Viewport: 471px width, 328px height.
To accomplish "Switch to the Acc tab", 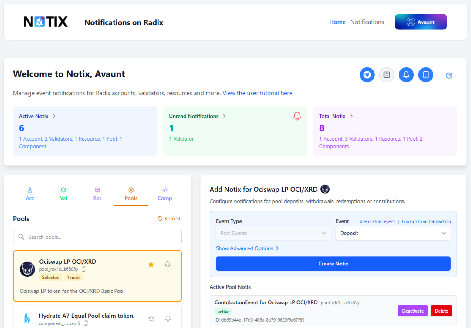I will [x=30, y=194].
